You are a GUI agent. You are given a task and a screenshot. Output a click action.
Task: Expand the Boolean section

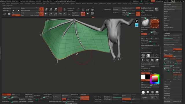point(166,14)
